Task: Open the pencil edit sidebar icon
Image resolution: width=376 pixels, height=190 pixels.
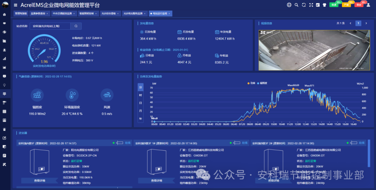Action: [4, 138]
